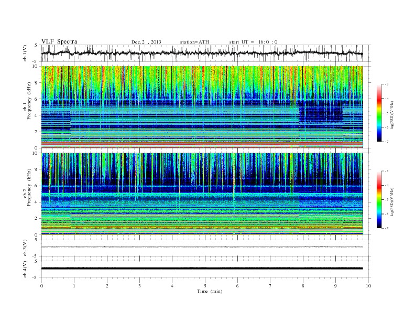Click the ch.1 colorbar '-3' tick value

pos(387,84)
